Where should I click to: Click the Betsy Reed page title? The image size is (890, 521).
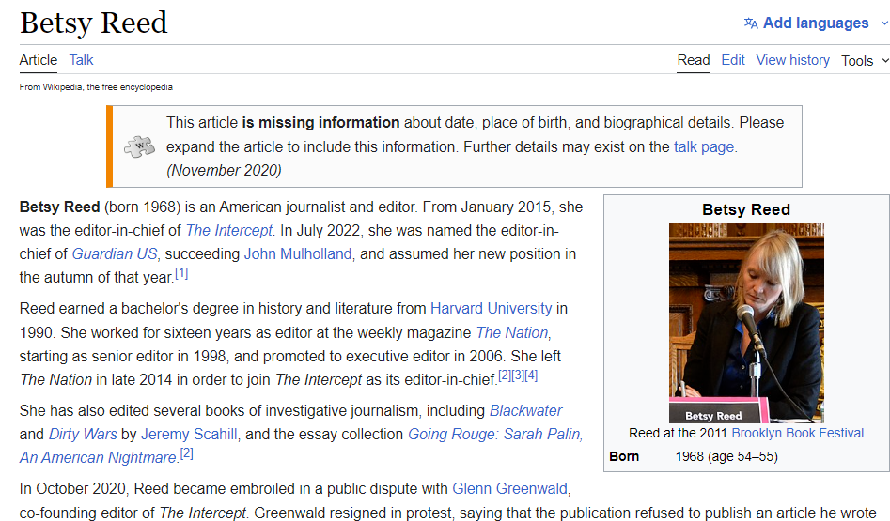click(94, 23)
